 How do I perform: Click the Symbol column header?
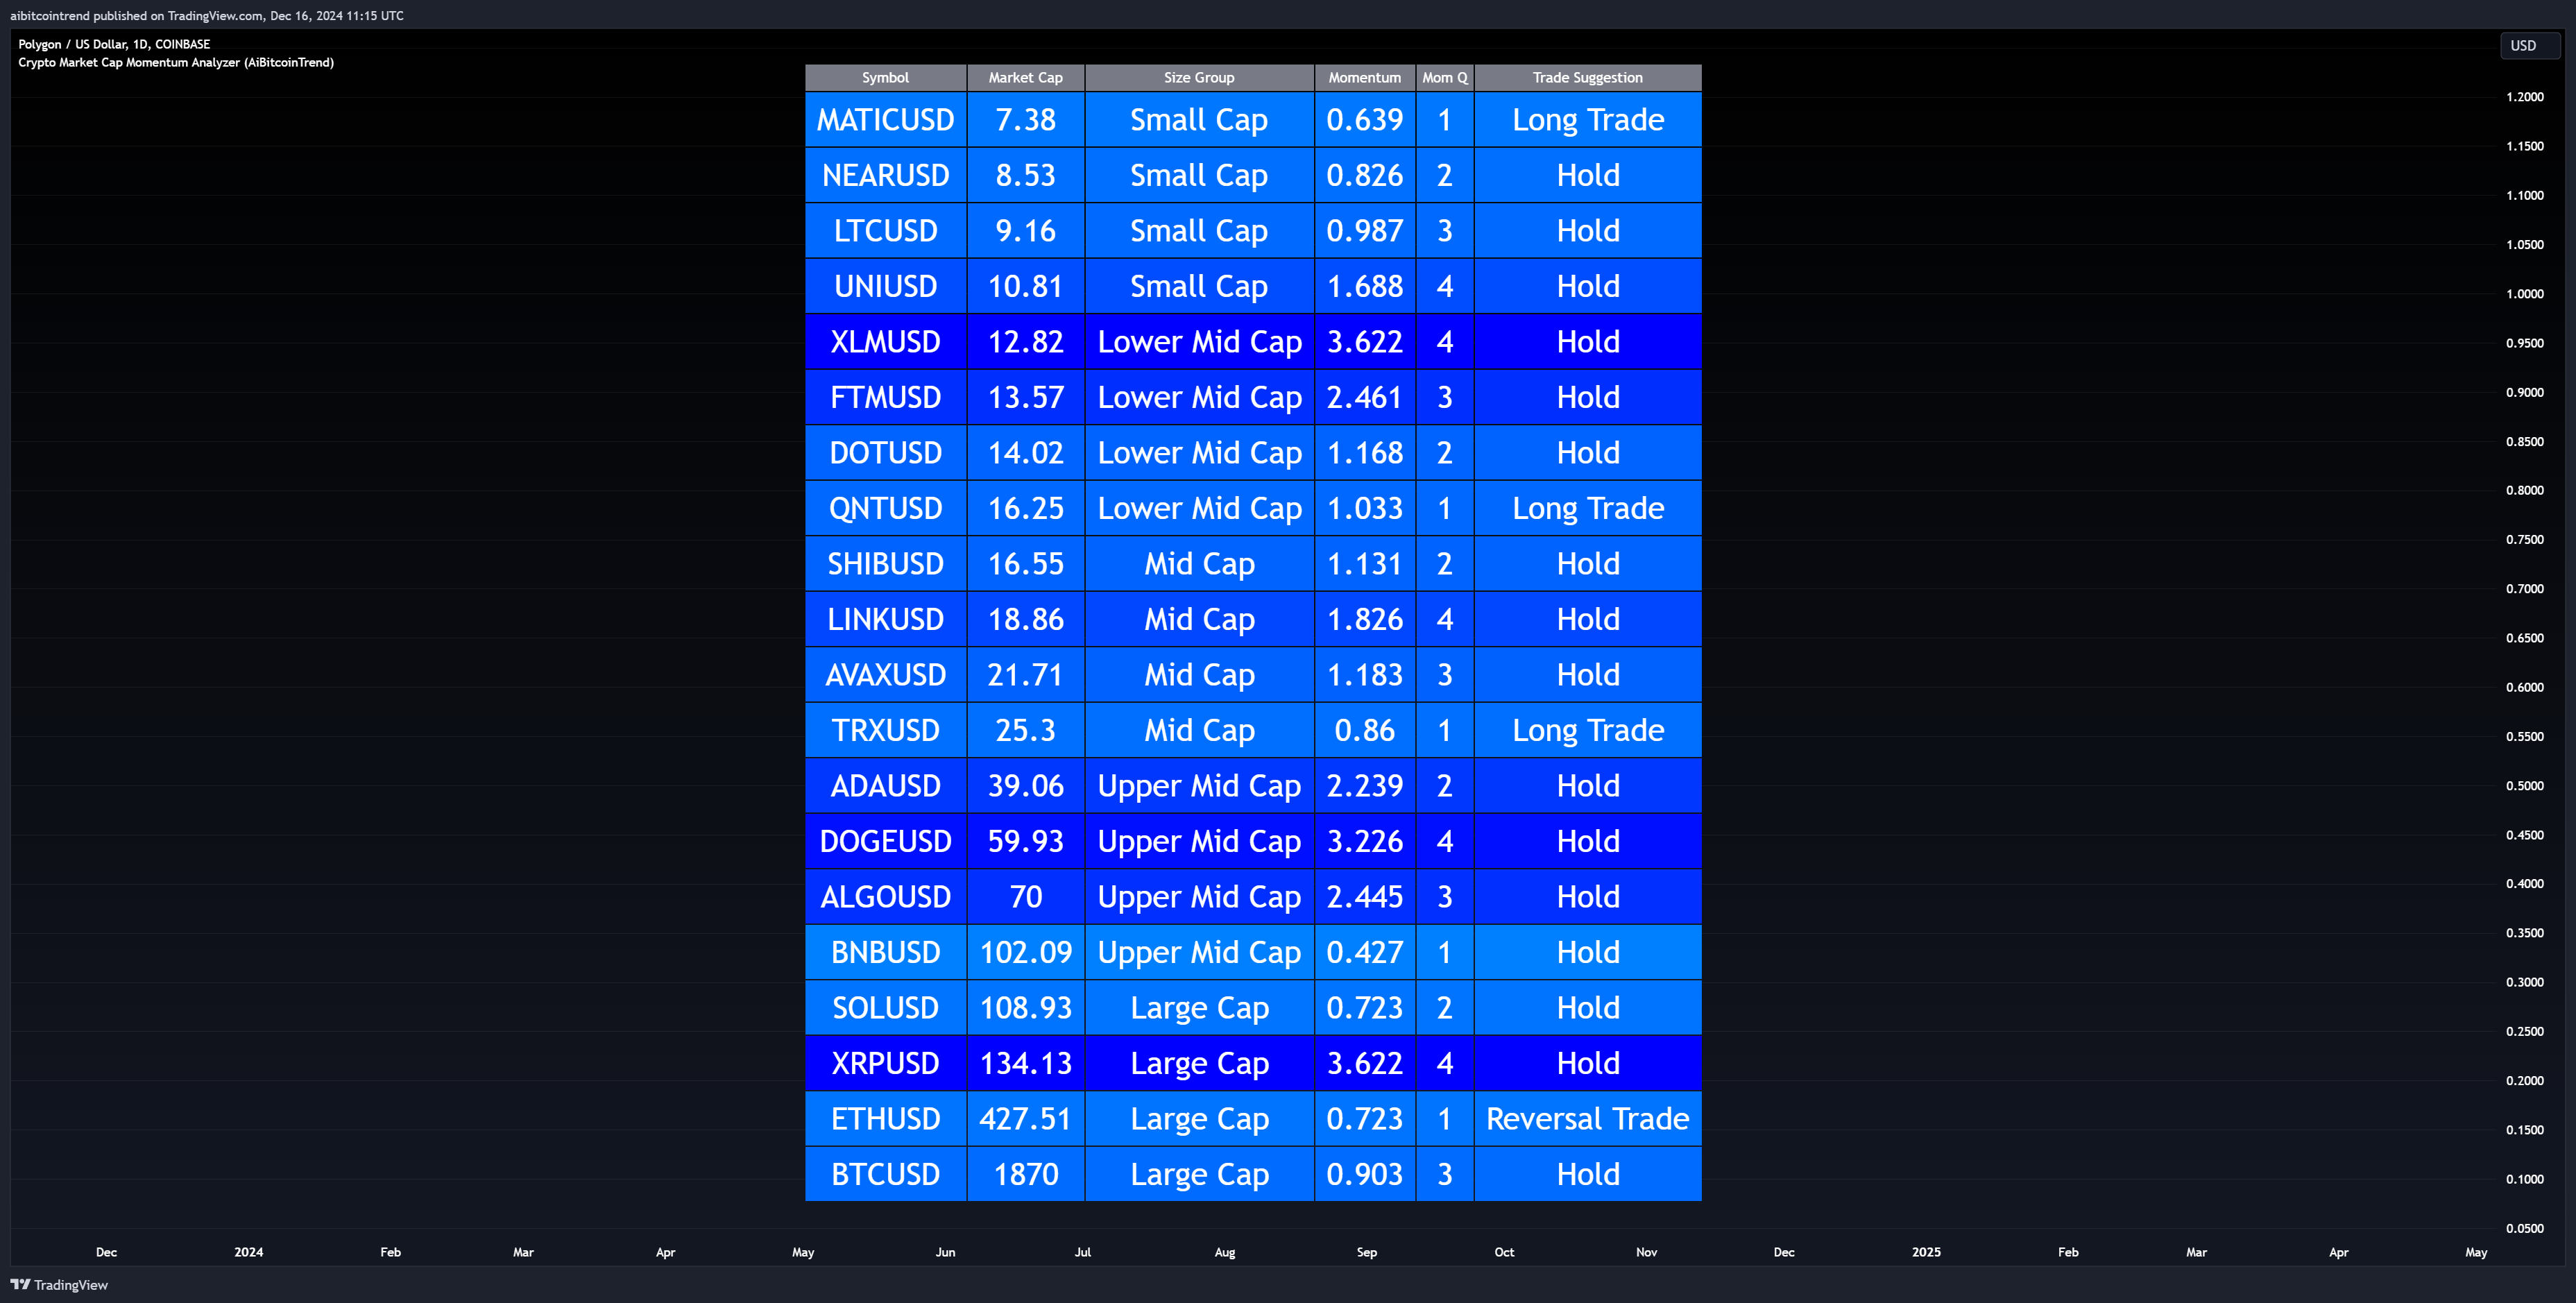click(x=885, y=78)
